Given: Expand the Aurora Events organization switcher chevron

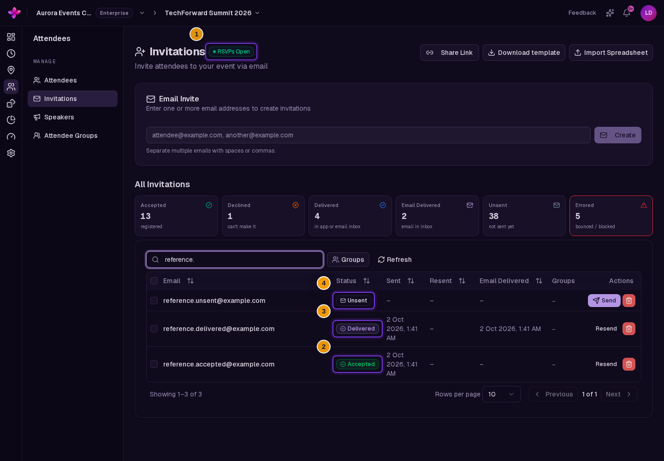Looking at the screenshot, I should coord(142,13).
